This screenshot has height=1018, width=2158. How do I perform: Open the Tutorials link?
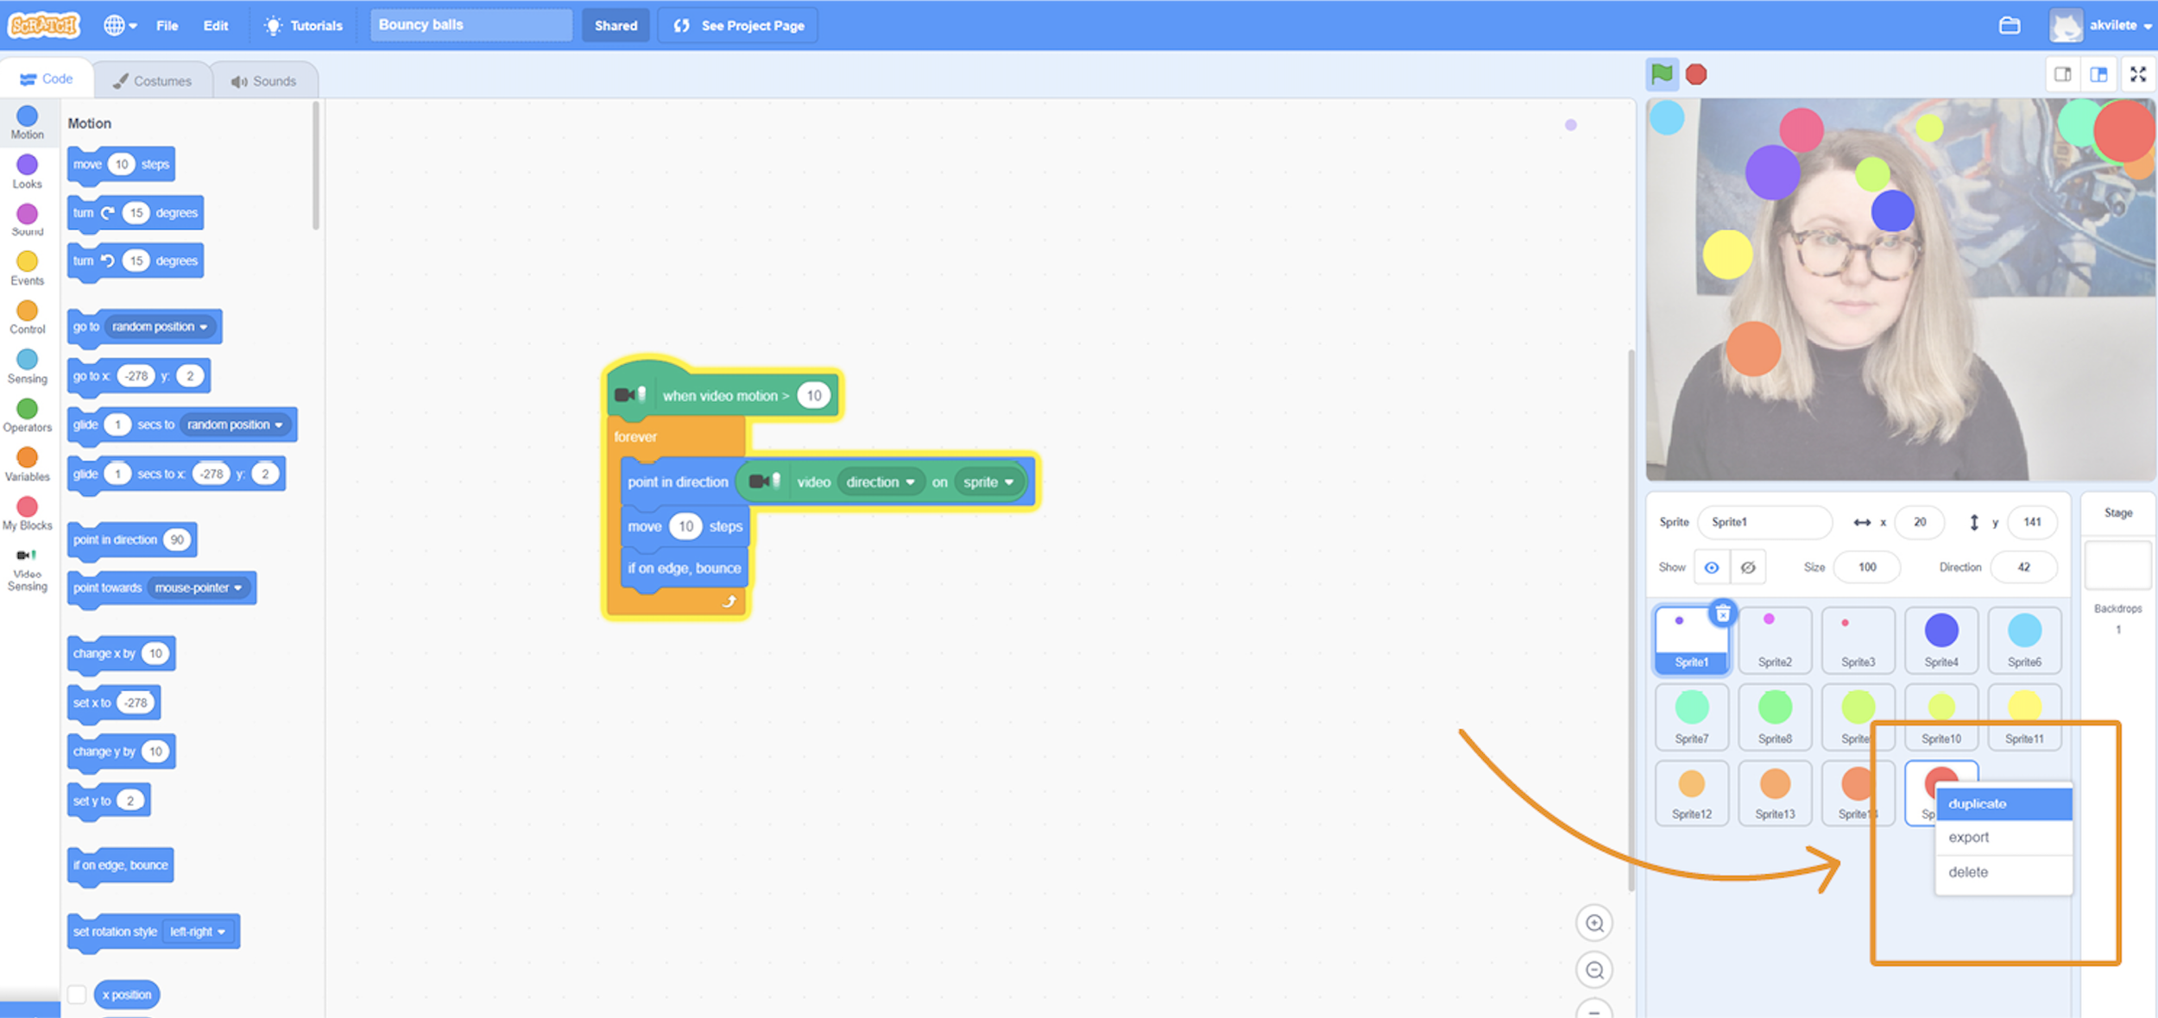click(x=304, y=25)
